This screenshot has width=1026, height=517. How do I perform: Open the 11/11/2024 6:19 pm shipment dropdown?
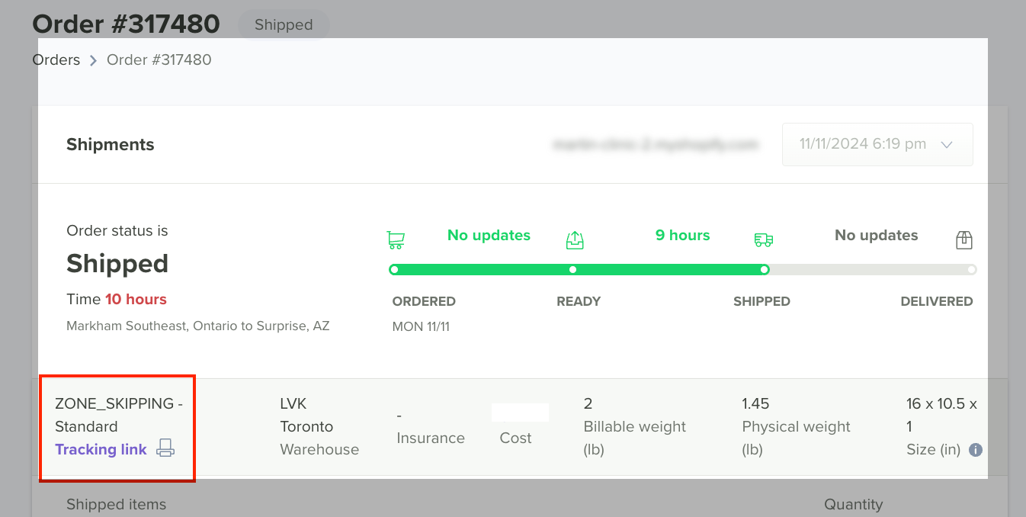coord(877,144)
